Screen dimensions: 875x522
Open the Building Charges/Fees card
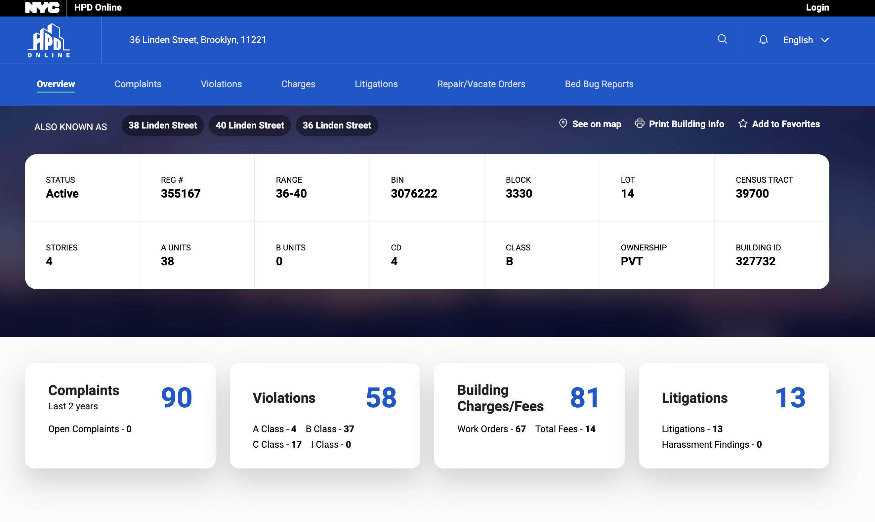[x=529, y=415]
